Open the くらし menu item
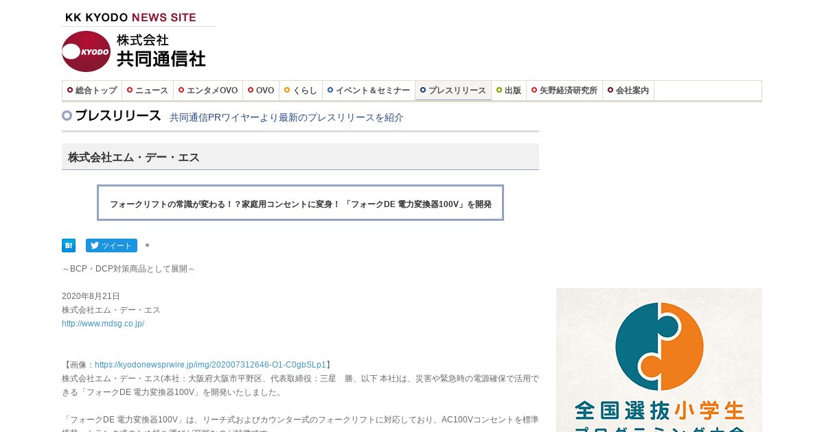 301,91
